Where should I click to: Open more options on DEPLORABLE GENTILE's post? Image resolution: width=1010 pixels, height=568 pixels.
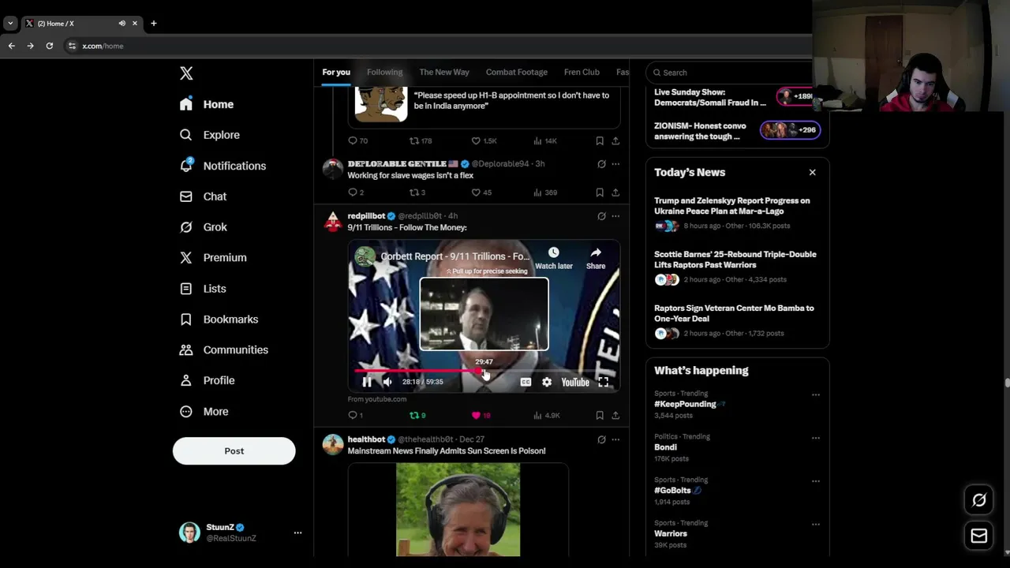tap(615, 164)
